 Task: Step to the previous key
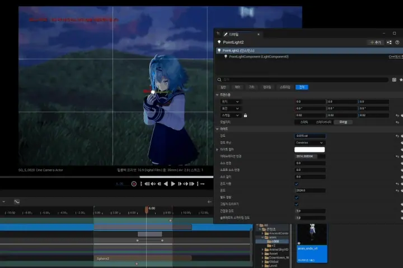pos(153,184)
